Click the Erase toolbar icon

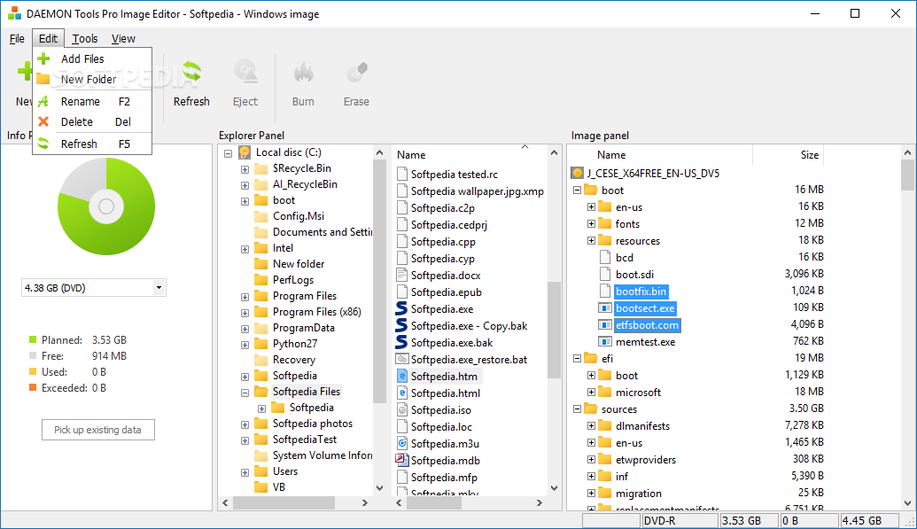[357, 72]
